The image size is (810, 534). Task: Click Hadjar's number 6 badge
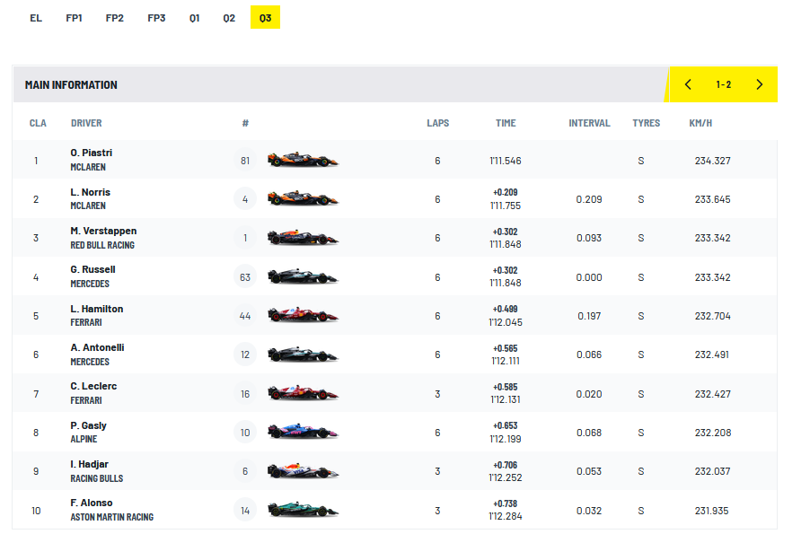pyautogui.click(x=245, y=471)
